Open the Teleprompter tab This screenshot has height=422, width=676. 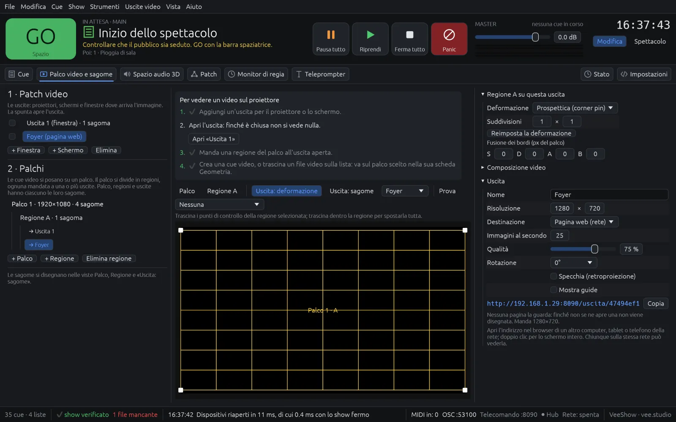[321, 74]
